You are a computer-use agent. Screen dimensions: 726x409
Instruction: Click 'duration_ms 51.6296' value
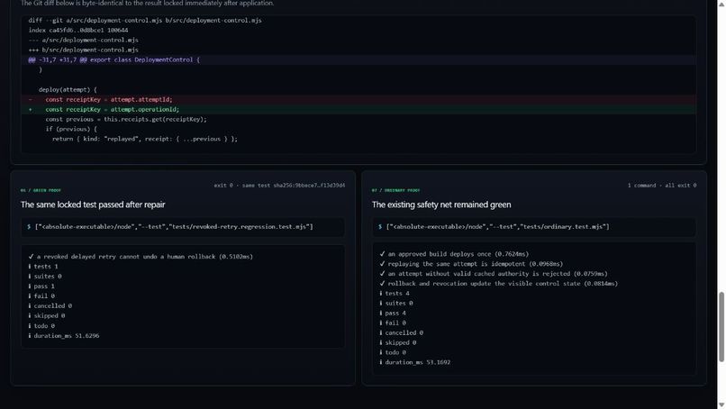pyautogui.click(x=64, y=336)
